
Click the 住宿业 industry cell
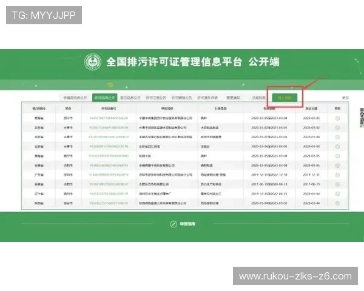(205, 147)
